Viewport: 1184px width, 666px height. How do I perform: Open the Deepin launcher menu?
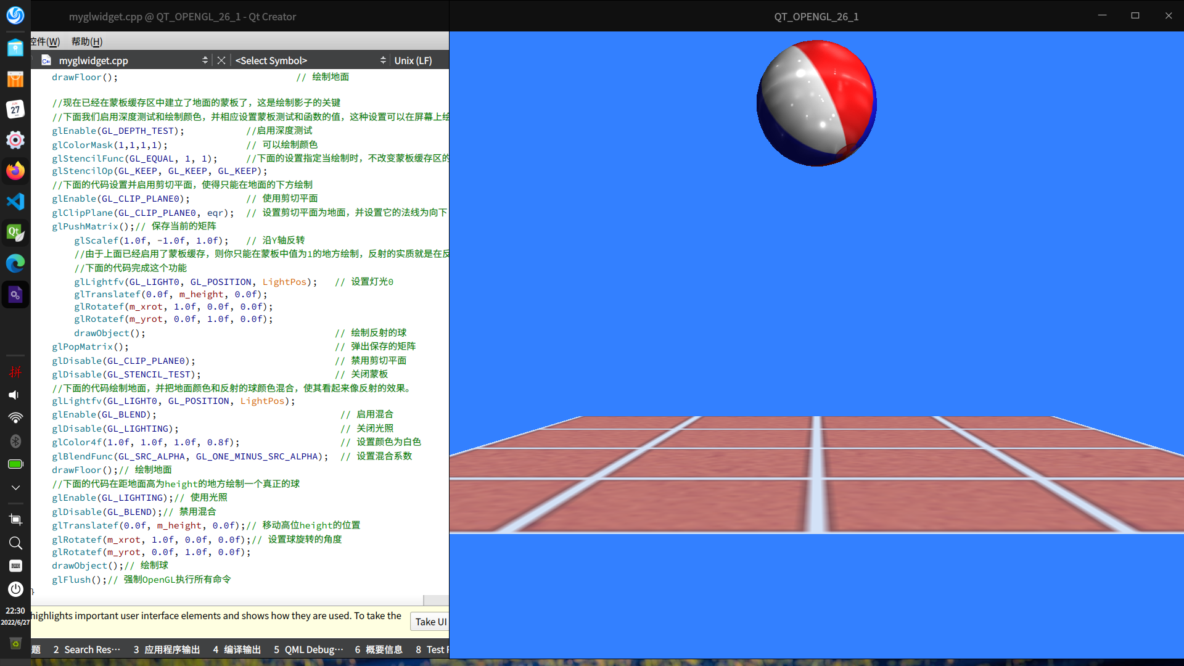tap(15, 15)
